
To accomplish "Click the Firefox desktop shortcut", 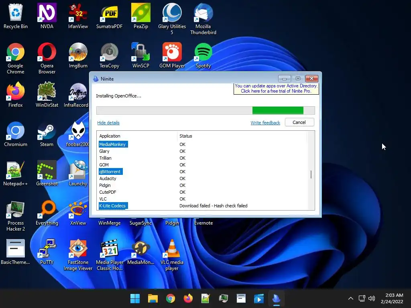I will (x=16, y=95).
